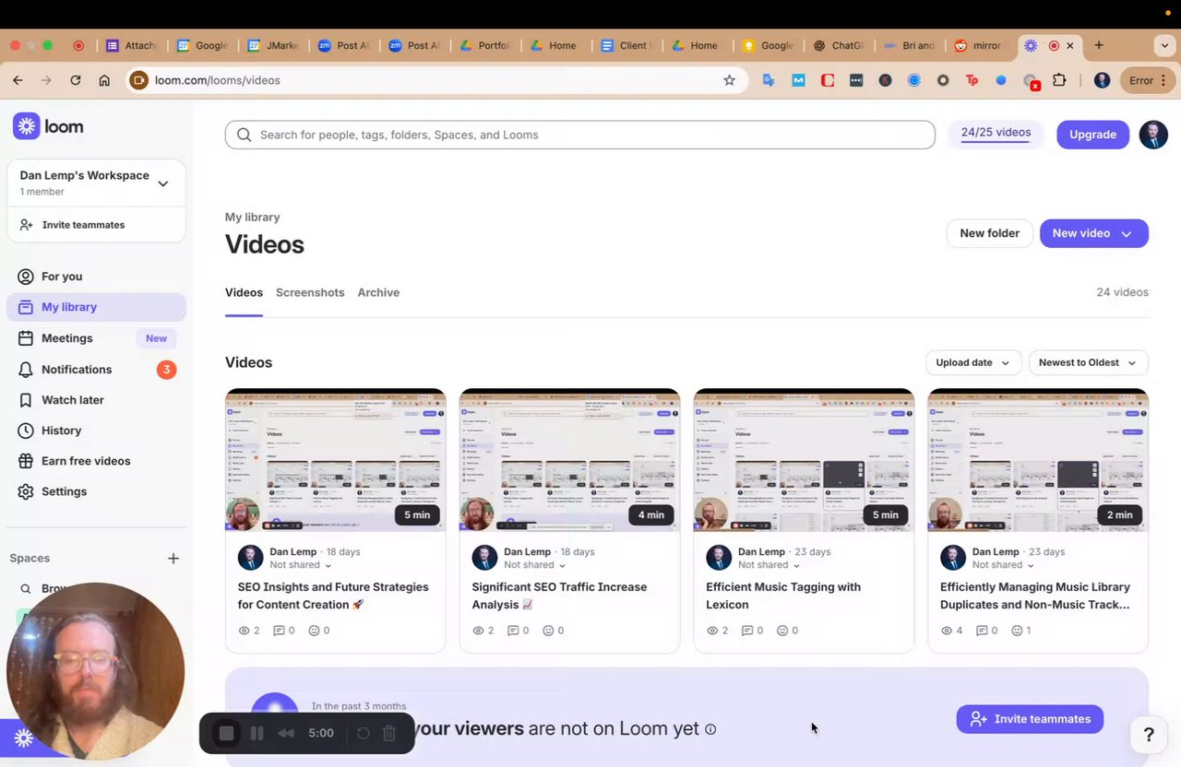Open My library in the sidebar

(96, 307)
